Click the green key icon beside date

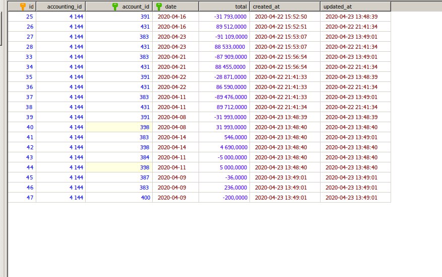[x=159, y=7]
